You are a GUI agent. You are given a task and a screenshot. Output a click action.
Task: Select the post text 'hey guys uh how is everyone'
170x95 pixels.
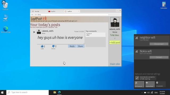60,37
